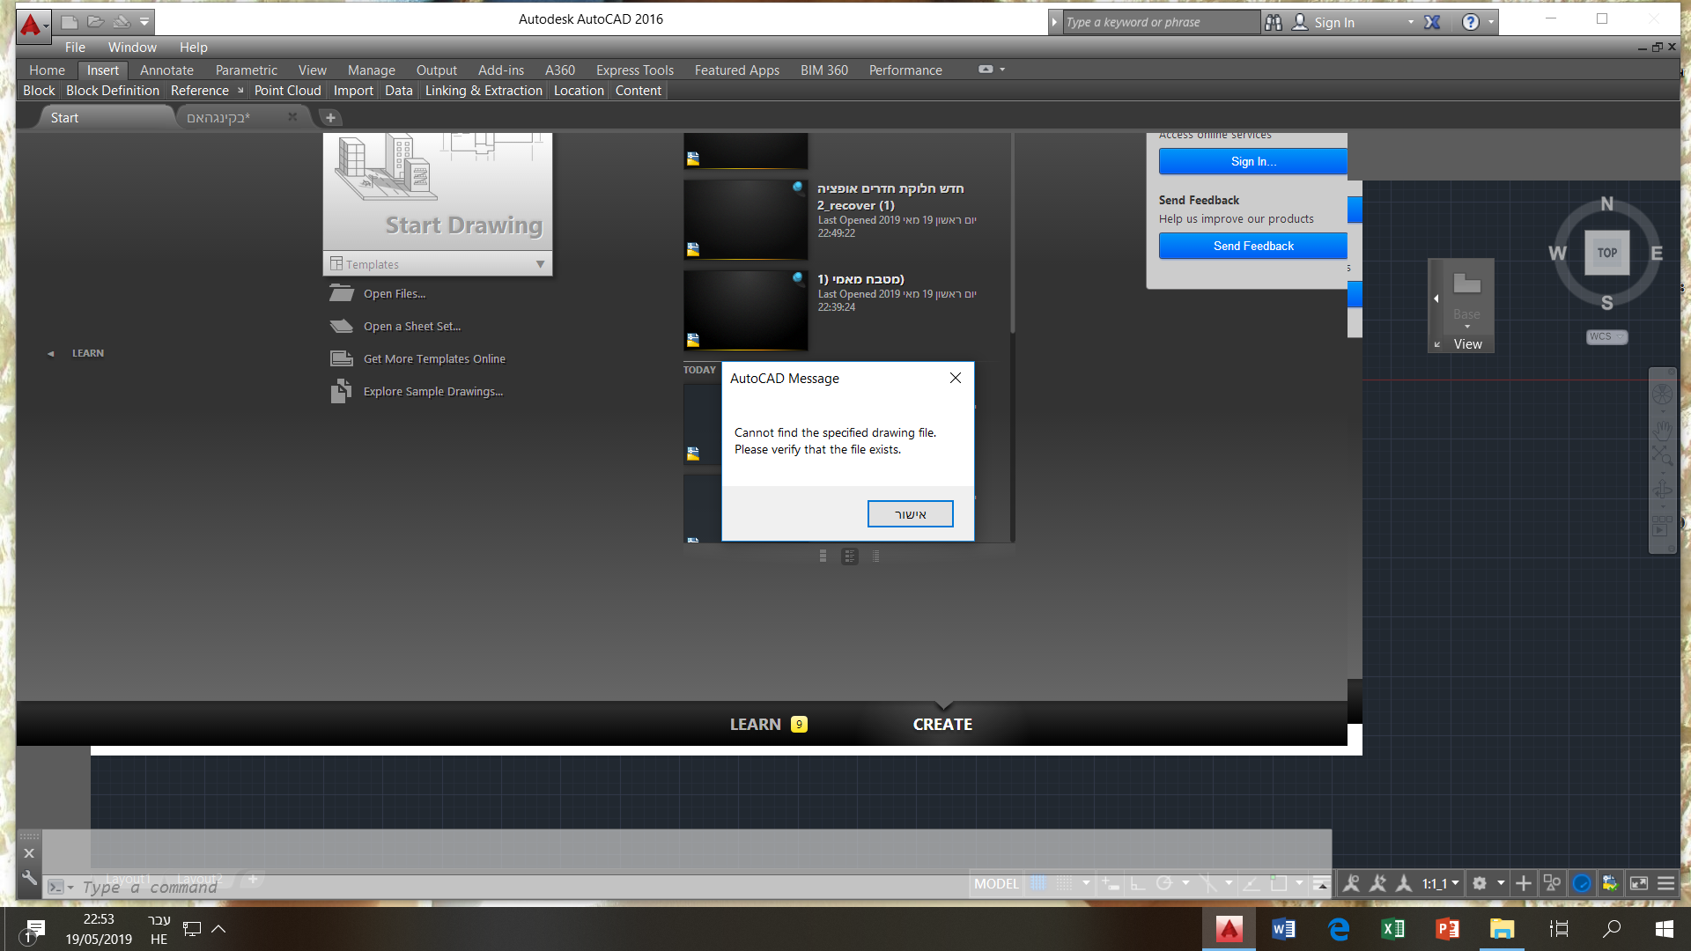The image size is (1691, 951).
Task: Confirm the AutoCAD Message dialog button
Action: click(x=910, y=514)
